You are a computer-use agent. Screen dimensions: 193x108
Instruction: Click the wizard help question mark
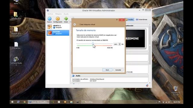pyautogui.click(x=117, y=20)
